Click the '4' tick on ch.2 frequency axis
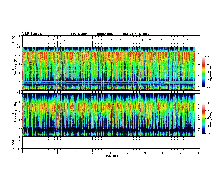The width and height of the screenshot is (223, 172). pyautogui.click(x=19, y=120)
